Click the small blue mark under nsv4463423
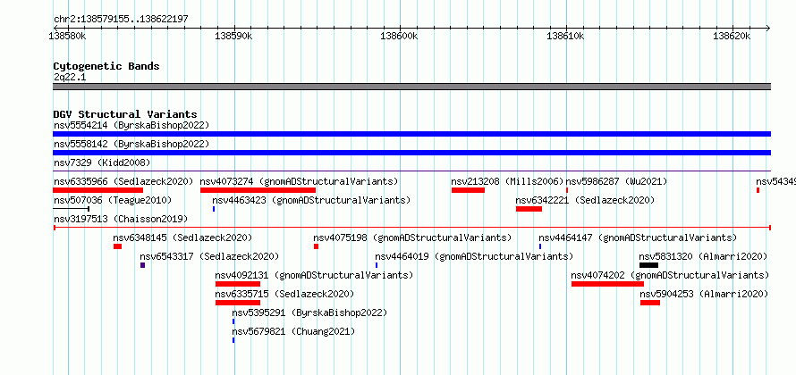The image size is (796, 375). 214,209
